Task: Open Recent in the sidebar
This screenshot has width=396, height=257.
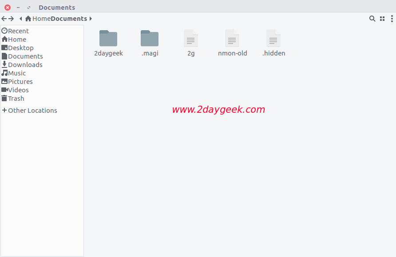Action: click(x=15, y=31)
